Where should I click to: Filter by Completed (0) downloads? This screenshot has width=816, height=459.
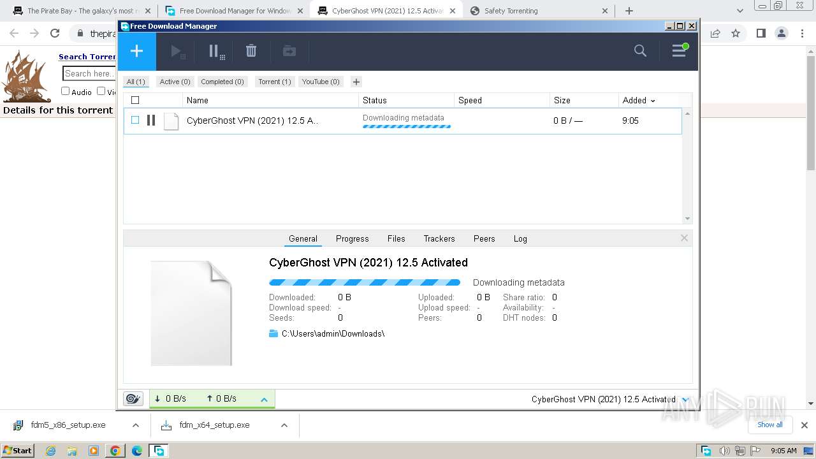pos(222,82)
